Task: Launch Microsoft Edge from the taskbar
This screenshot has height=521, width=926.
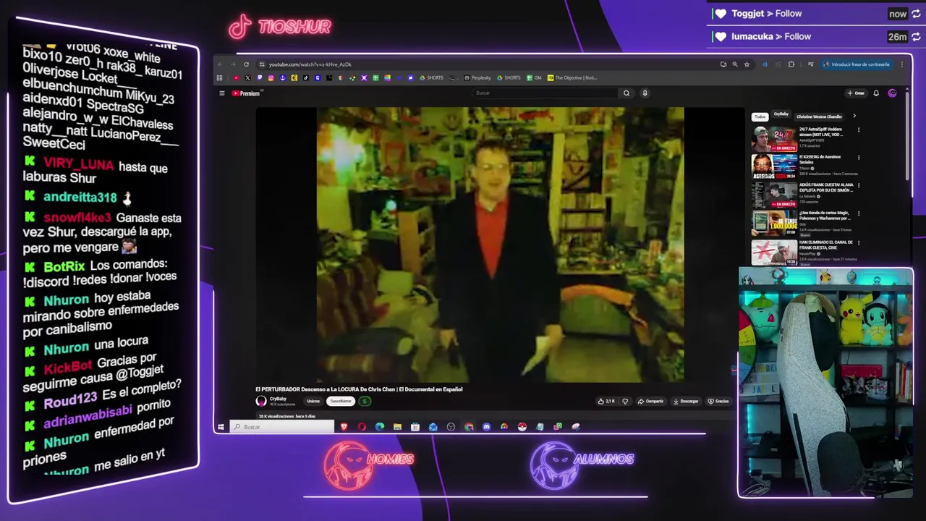Action: click(380, 427)
